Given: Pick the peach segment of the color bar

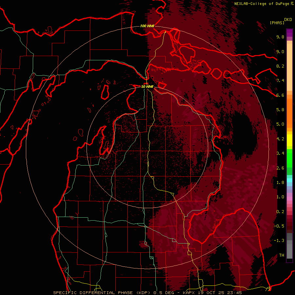Looking at the screenshot, I should pos(289,67).
